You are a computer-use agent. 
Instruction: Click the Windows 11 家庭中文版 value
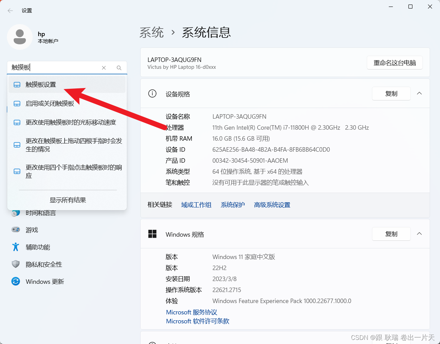point(244,257)
